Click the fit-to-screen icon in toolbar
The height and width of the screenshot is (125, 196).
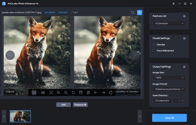[x=51, y=93]
